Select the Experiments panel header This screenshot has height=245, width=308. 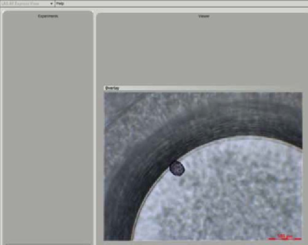point(48,16)
